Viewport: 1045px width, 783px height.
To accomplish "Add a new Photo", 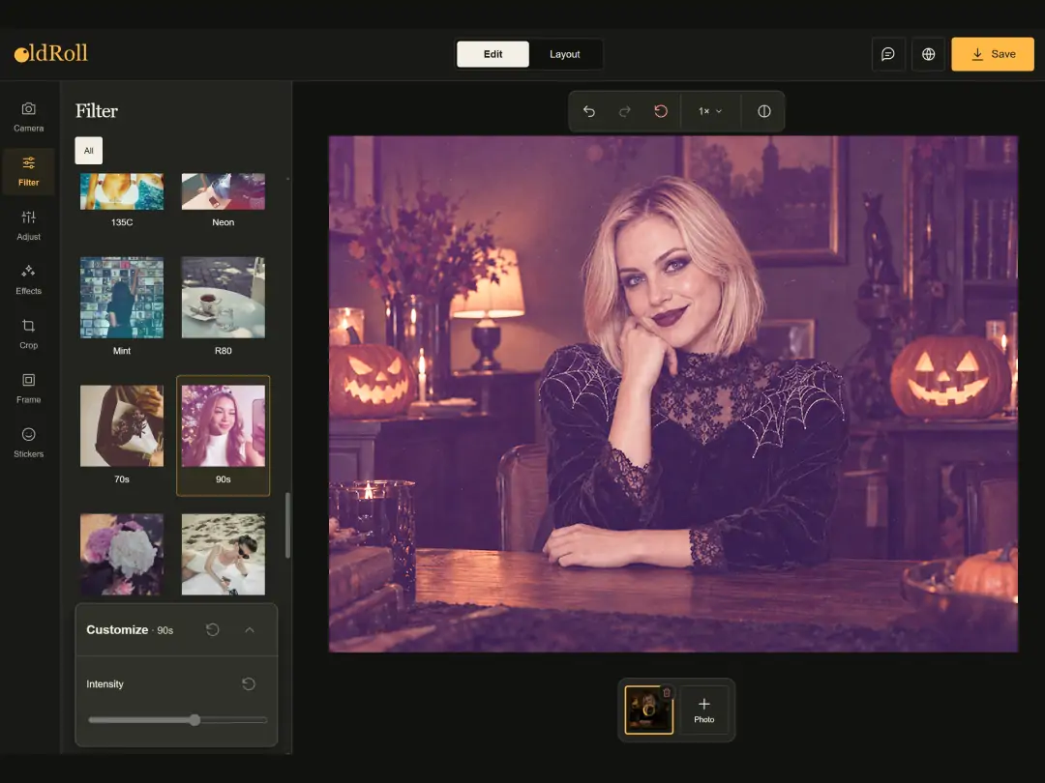I will pos(703,710).
